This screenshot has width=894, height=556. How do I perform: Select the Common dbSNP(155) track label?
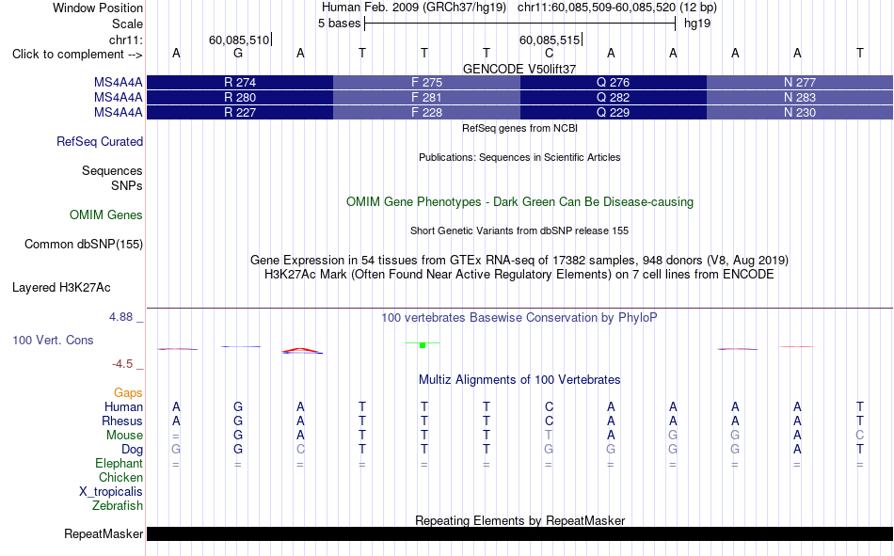83,244
